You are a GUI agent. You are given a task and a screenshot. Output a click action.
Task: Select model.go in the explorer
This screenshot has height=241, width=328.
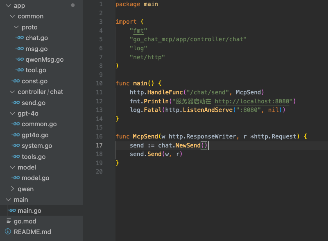point(35,178)
